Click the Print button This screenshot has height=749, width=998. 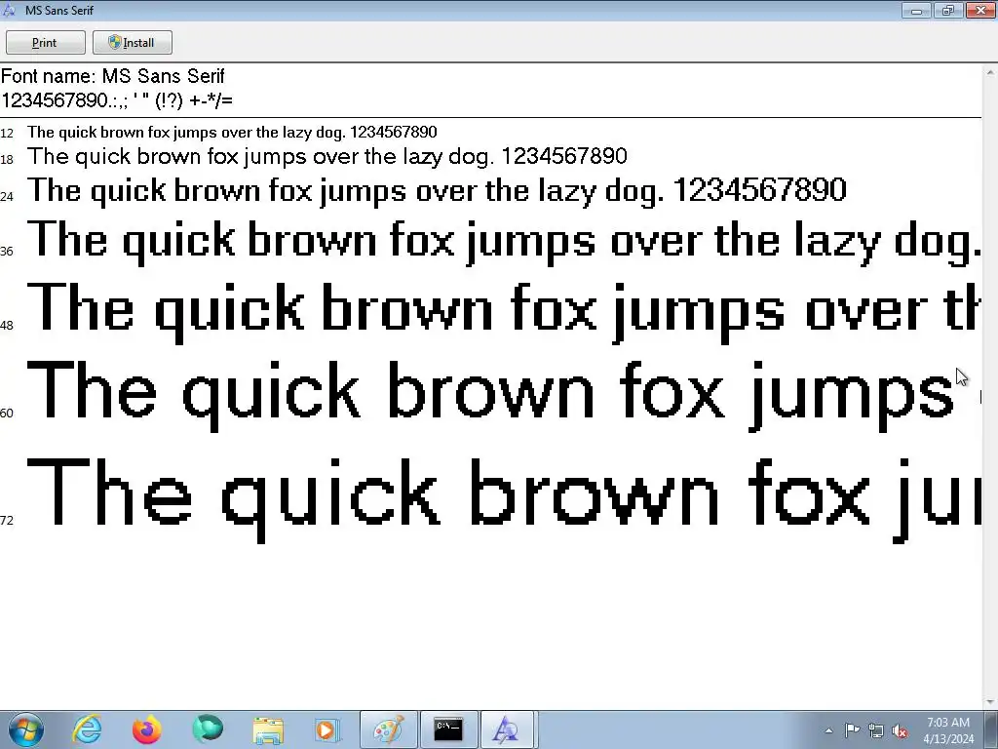coord(45,43)
